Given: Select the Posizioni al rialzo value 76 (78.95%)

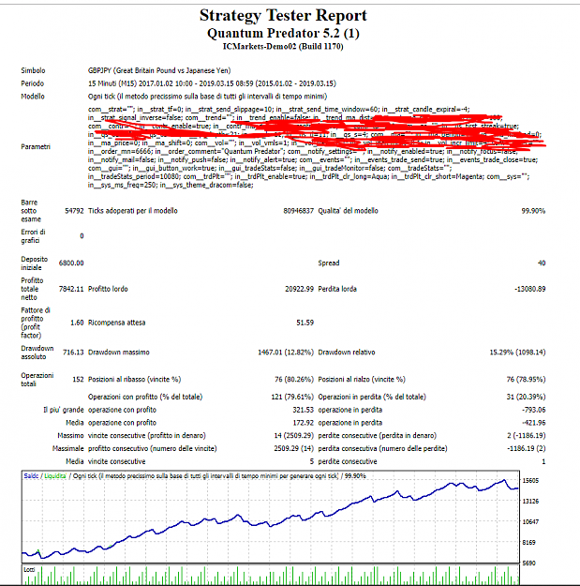Looking at the screenshot, I should [526, 380].
